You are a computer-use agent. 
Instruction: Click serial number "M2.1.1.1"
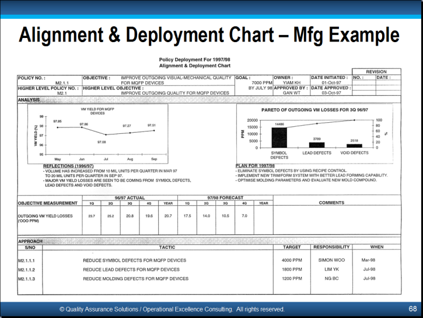[26, 261]
